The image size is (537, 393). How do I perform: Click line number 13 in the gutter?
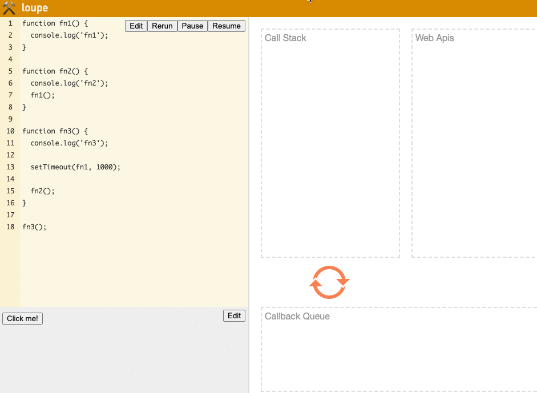pos(10,167)
